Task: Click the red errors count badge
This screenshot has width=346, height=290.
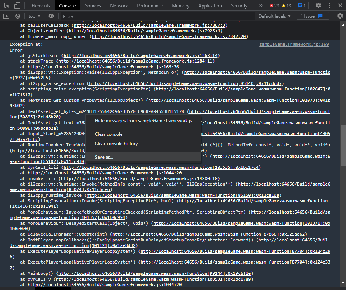Action: (x=274, y=6)
